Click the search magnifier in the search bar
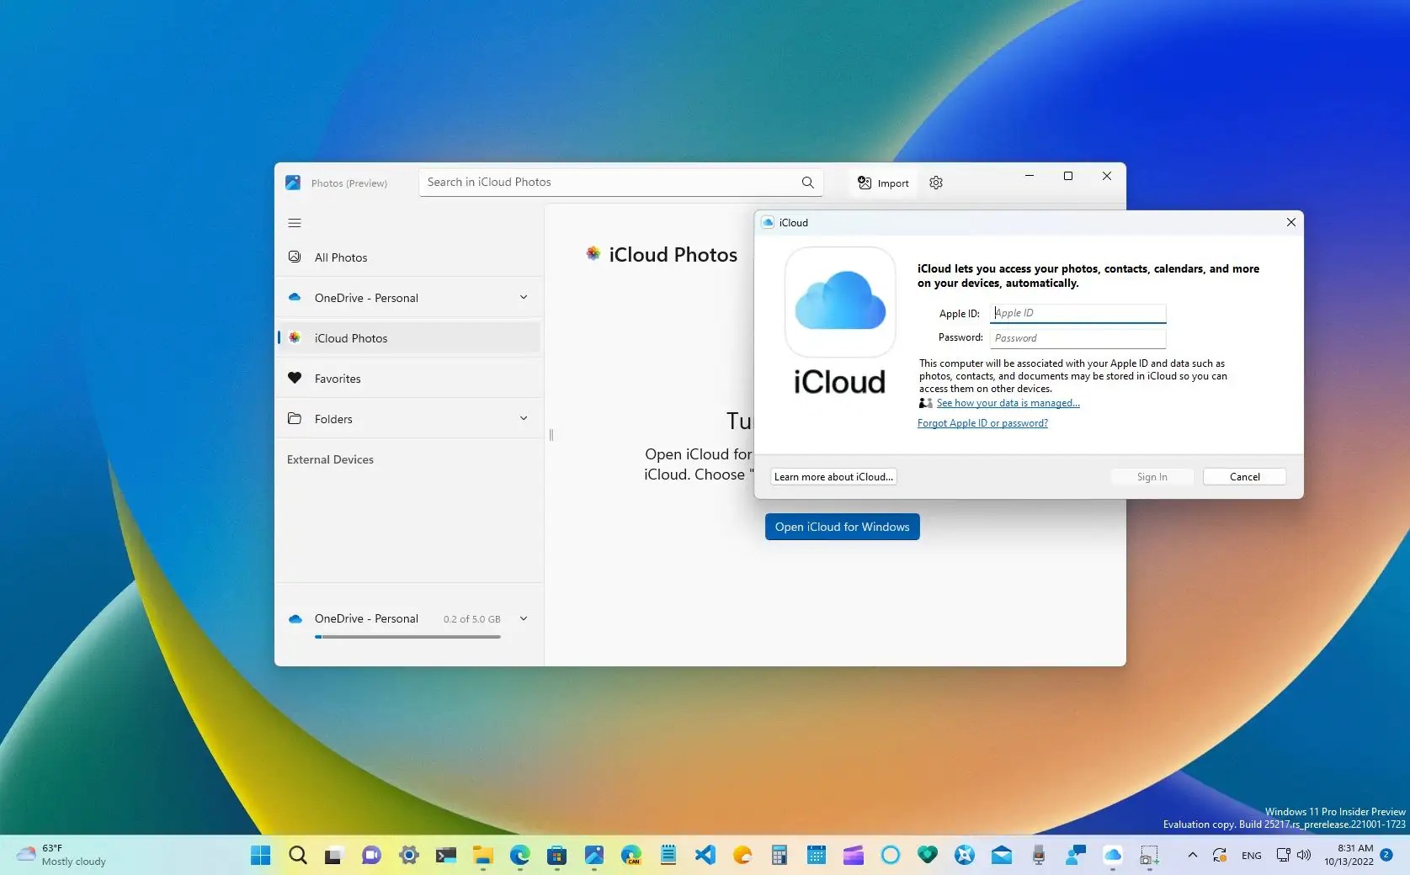Image resolution: width=1410 pixels, height=875 pixels. (x=806, y=182)
